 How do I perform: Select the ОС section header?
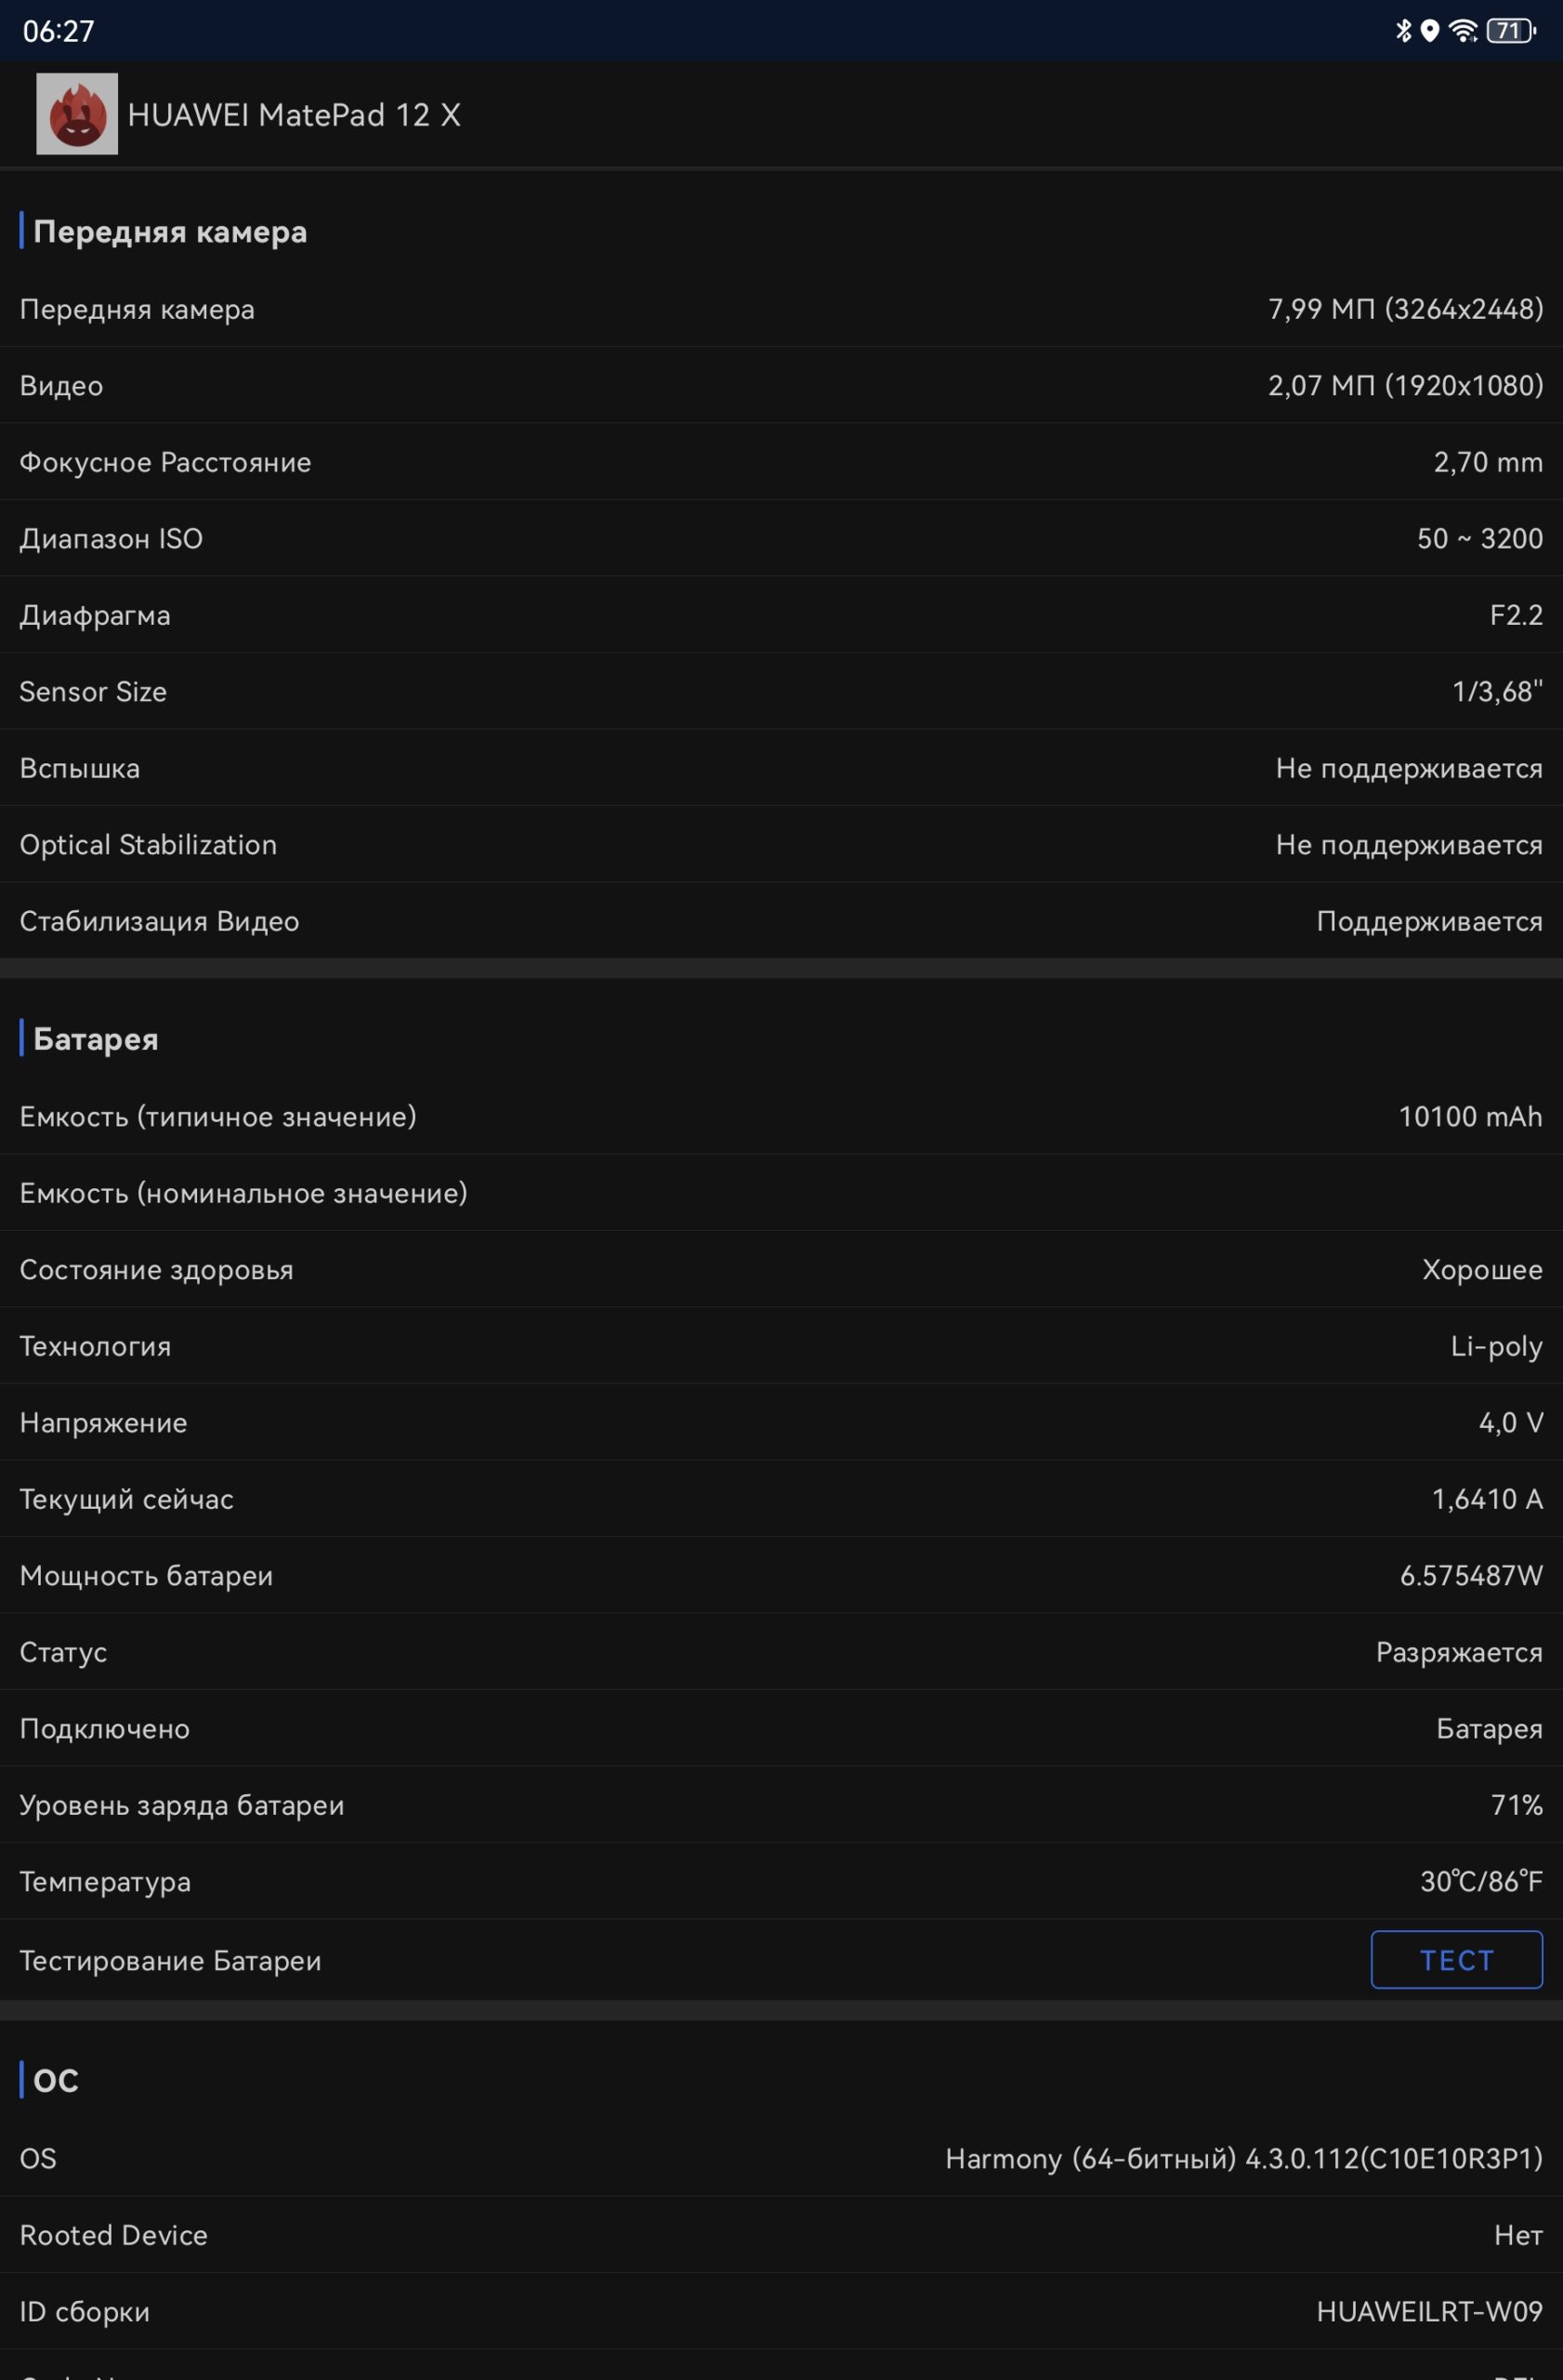(56, 2081)
